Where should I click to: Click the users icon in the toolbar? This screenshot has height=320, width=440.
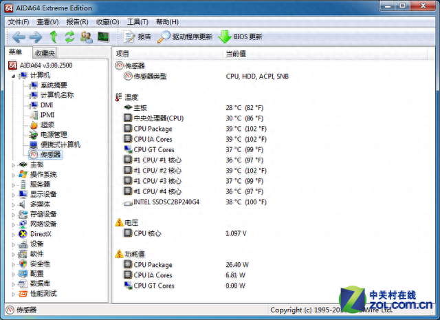86,36
